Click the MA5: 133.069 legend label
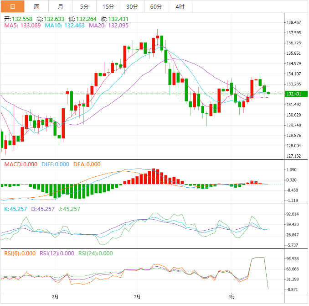This screenshot has width=309, height=306. coord(22,26)
